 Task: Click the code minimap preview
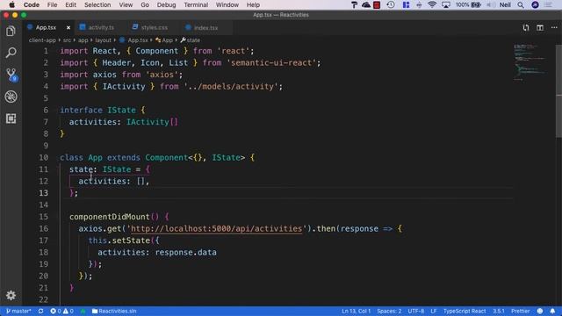[531, 61]
